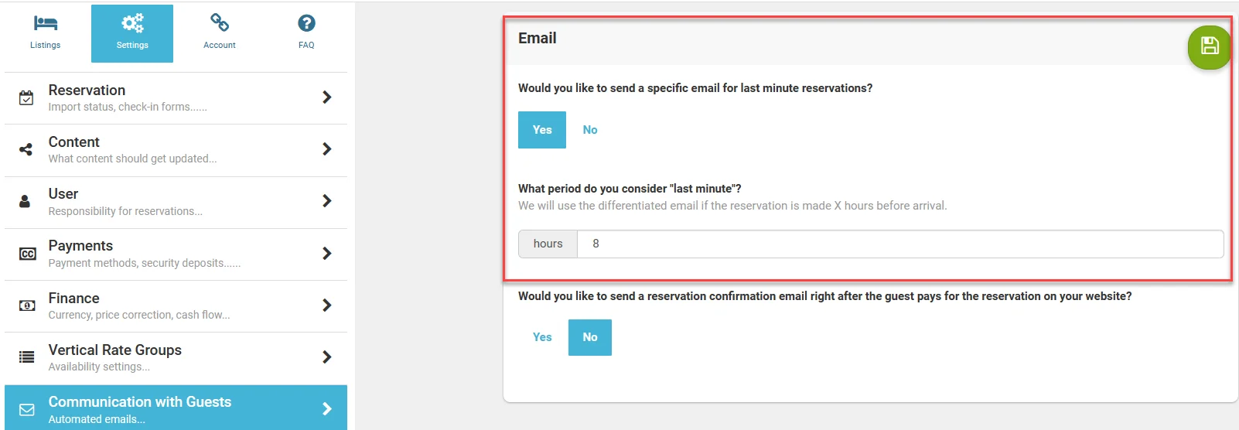Select Yes for the reservation confirmation email after payment
Viewport: 1239px width, 430px height.
[542, 337]
